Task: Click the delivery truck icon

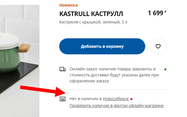Action: click(x=63, y=69)
